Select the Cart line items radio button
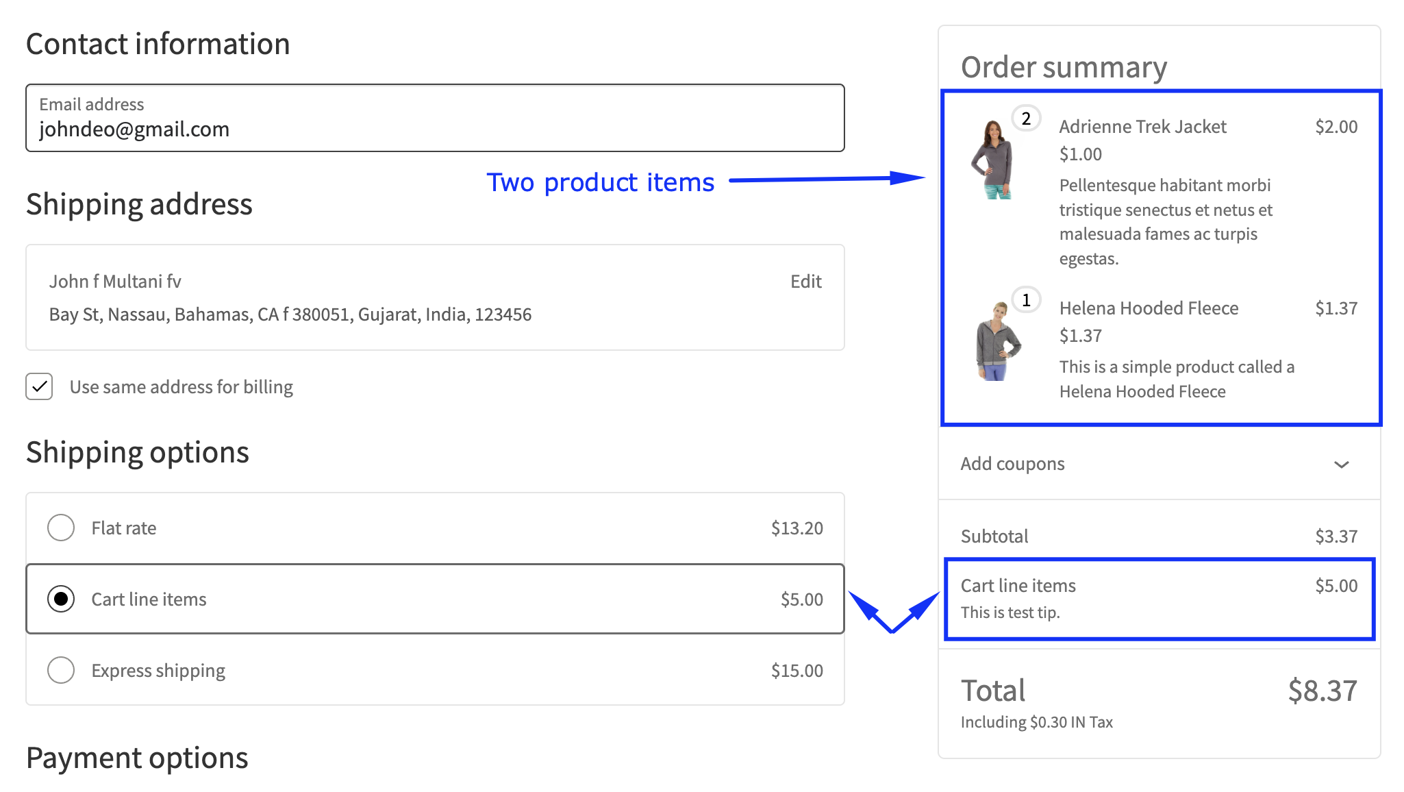 (61, 599)
